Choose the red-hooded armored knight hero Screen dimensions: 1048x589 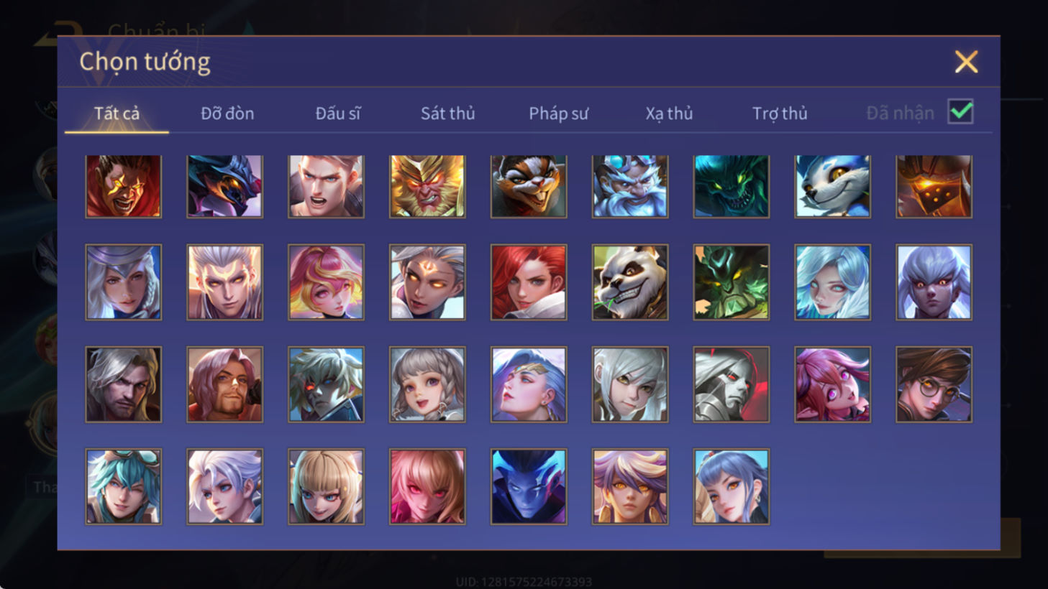(732, 384)
